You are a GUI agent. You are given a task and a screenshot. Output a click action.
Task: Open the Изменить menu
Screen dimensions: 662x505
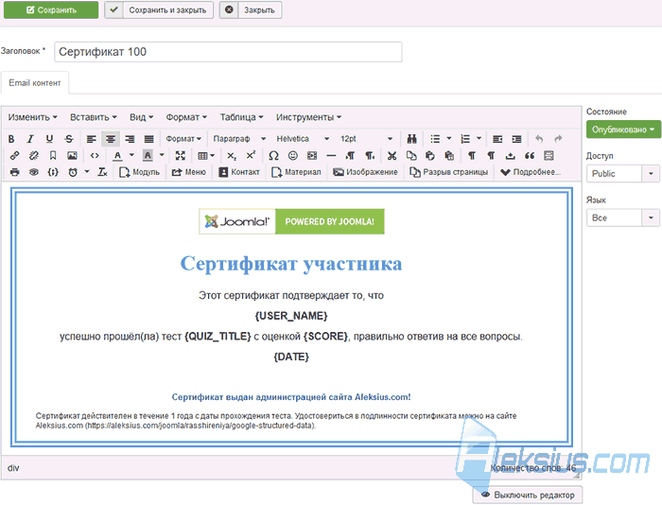[x=32, y=117]
